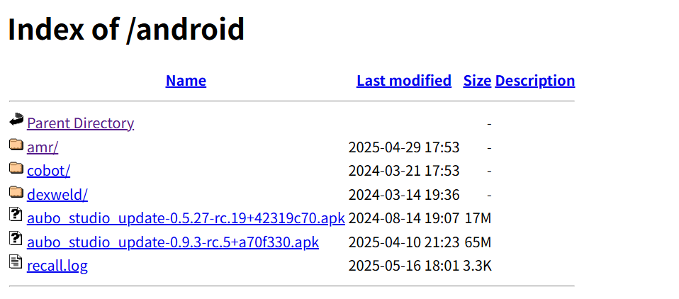Screen dimensions: 679x299
Task: Sort files by Size column
Action: click(x=477, y=81)
